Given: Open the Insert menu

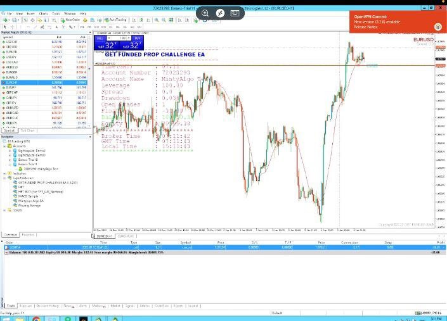Looking at the screenshot, I should pyautogui.click(x=30, y=13).
